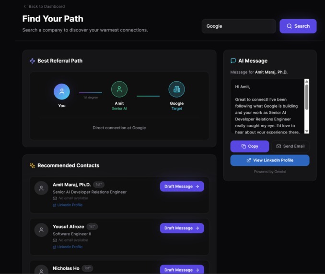
Task: Click arrow icon on Amit Maraj's Draft Message
Action: point(197,186)
